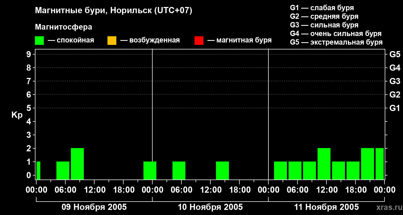
Task: Click the G3 — сильная буря legend line
Action: [324, 25]
